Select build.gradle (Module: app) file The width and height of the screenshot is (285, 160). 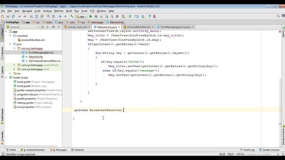coord(30,86)
